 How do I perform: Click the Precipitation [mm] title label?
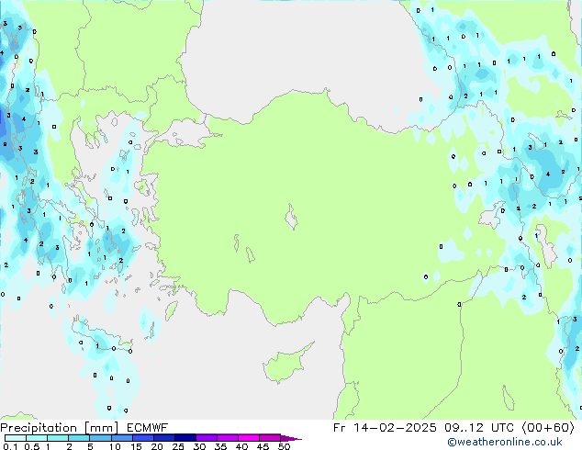(54, 428)
